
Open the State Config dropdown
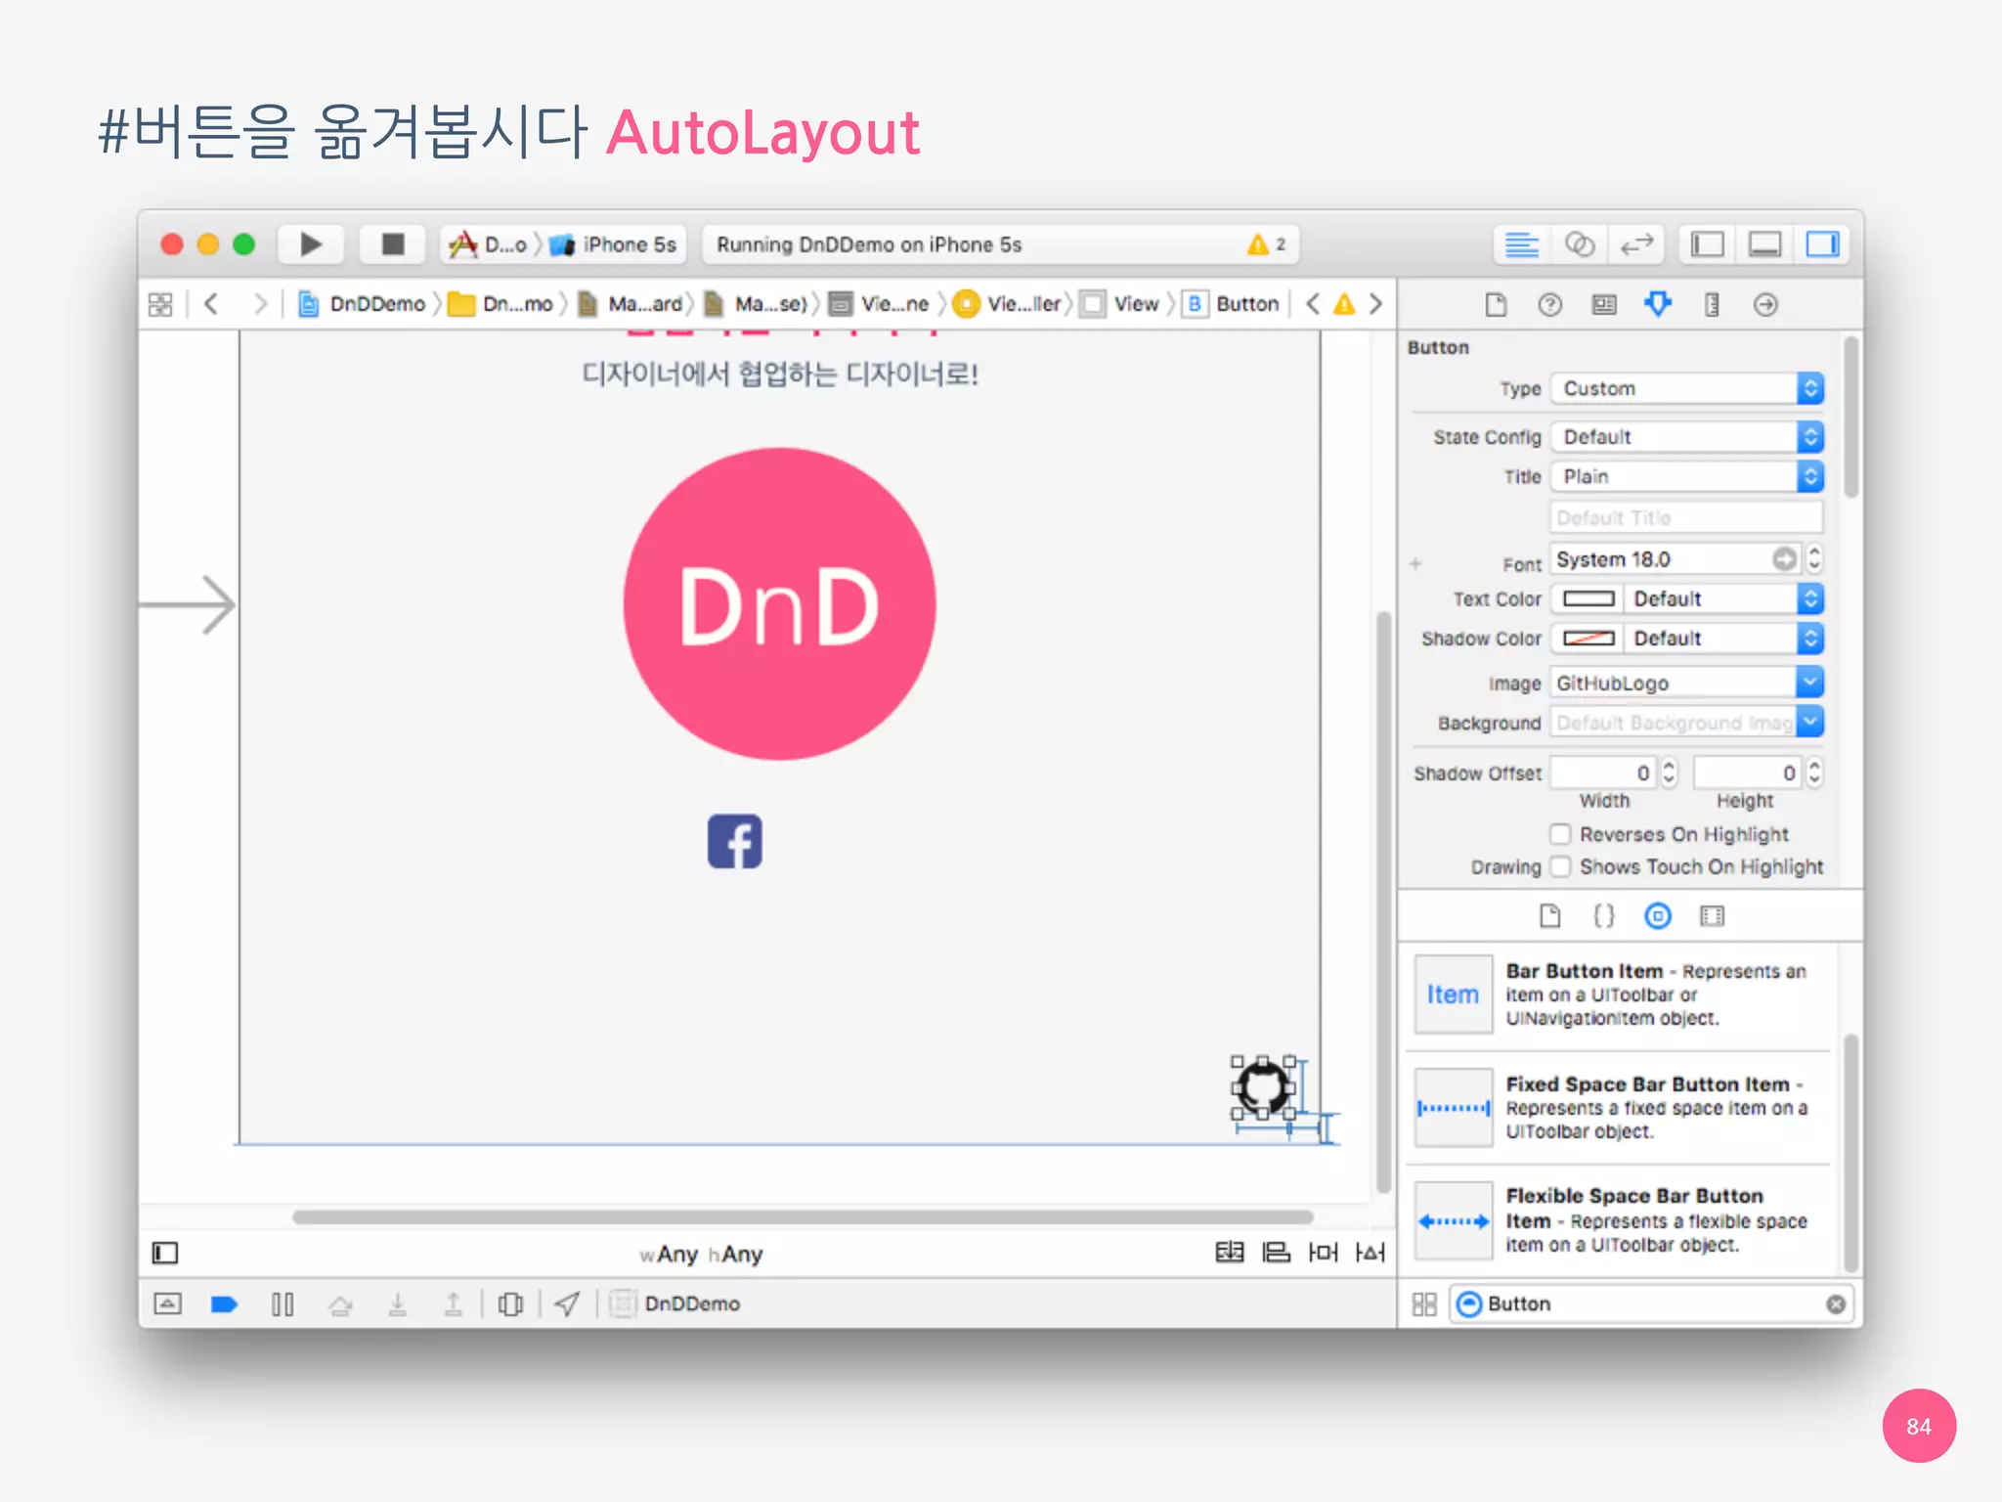click(x=1687, y=437)
